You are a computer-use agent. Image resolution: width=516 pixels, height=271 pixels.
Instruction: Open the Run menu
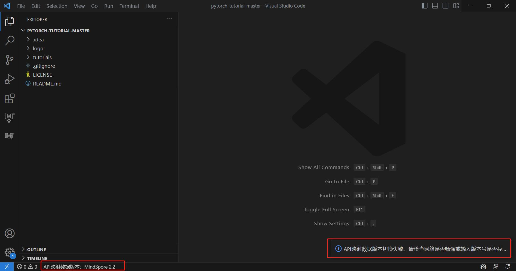coord(109,6)
